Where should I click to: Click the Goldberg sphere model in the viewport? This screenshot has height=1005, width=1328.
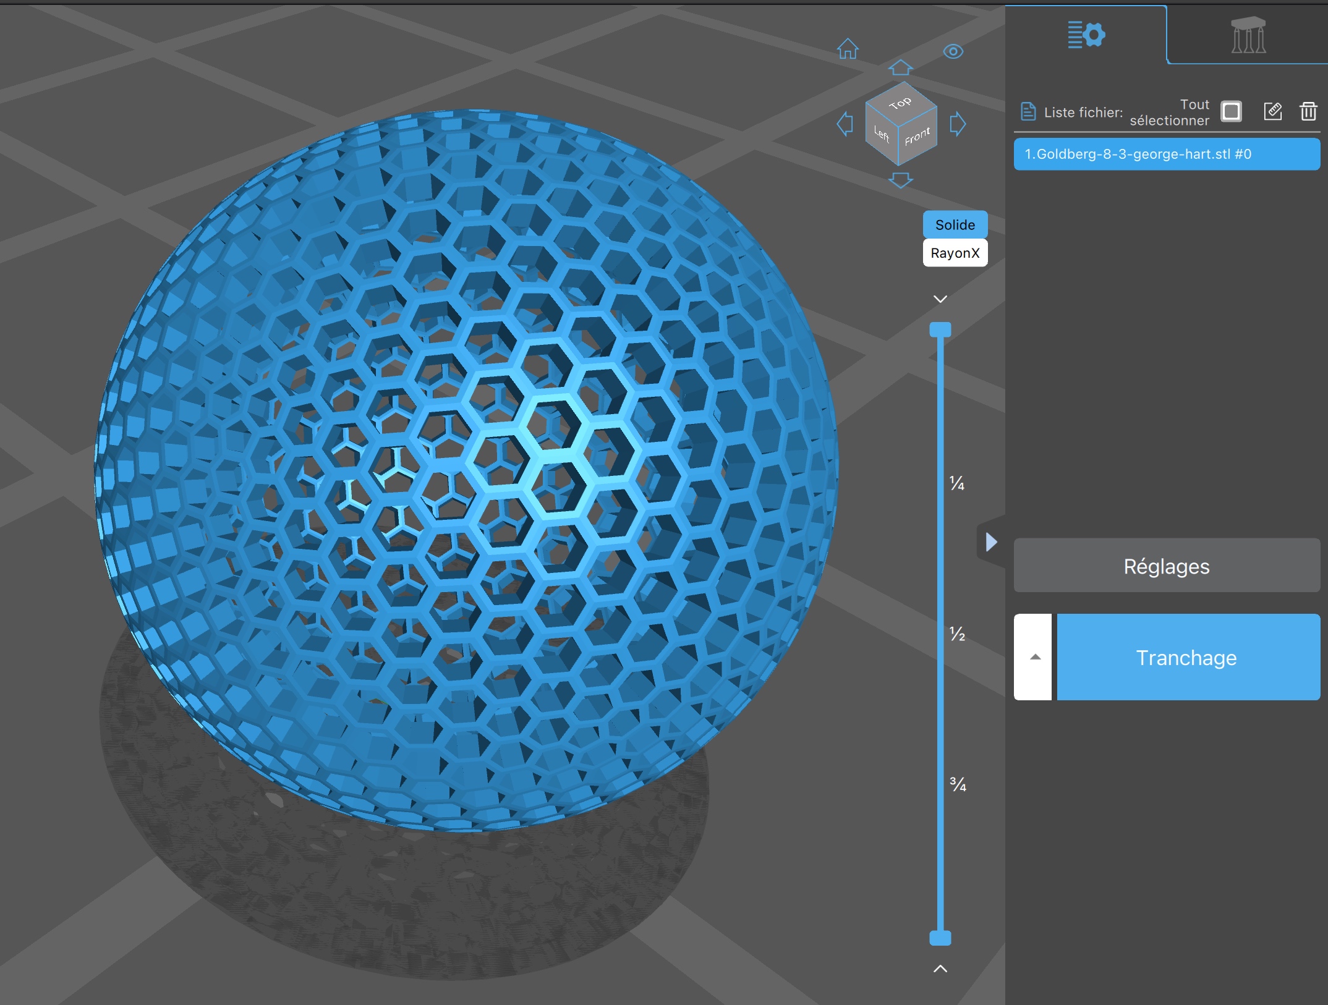coord(466,471)
